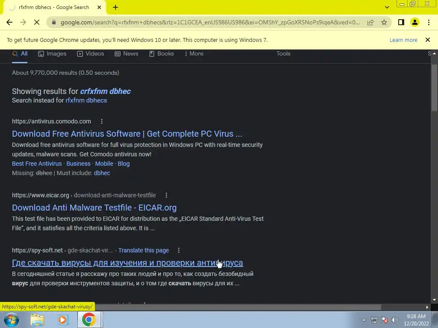Image resolution: width=438 pixels, height=328 pixels.
Task: Click Must include dbhec link
Action: coord(102,173)
